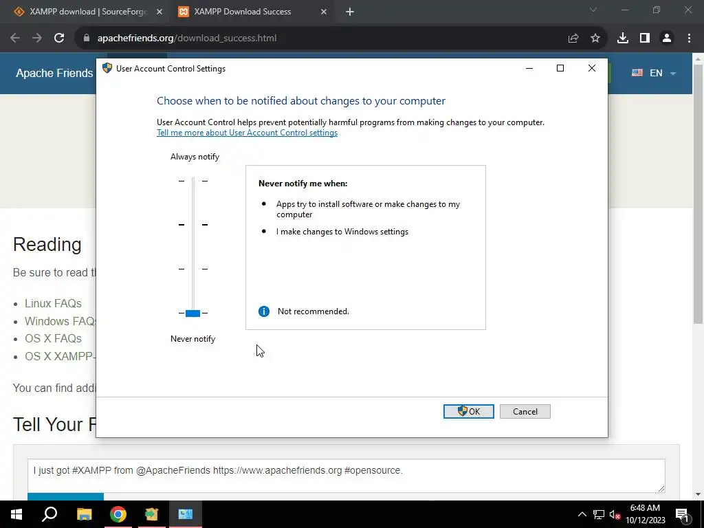Click the blue UAC slider thumb at Never notify
The image size is (704, 528).
[x=192, y=313]
